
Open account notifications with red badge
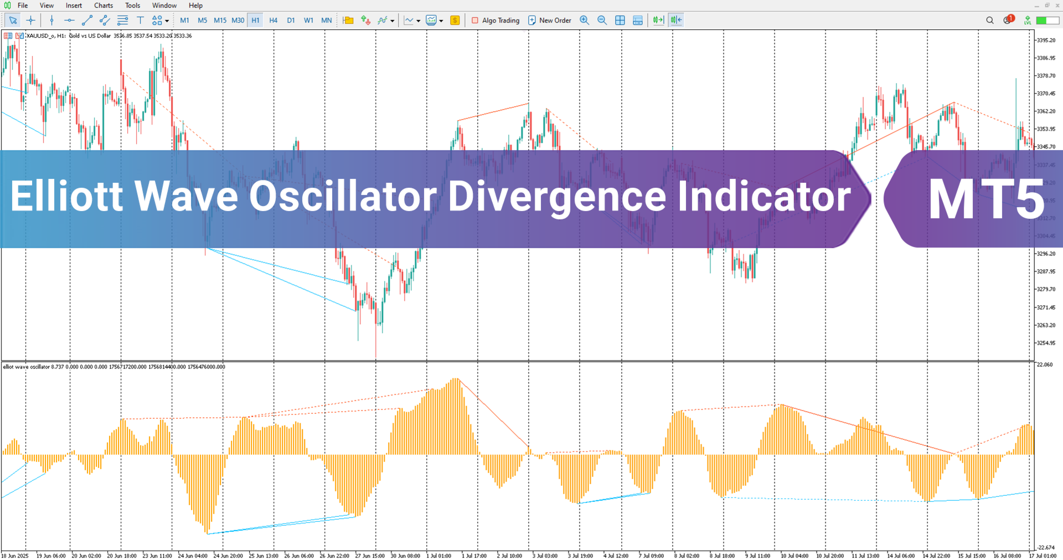(1008, 20)
